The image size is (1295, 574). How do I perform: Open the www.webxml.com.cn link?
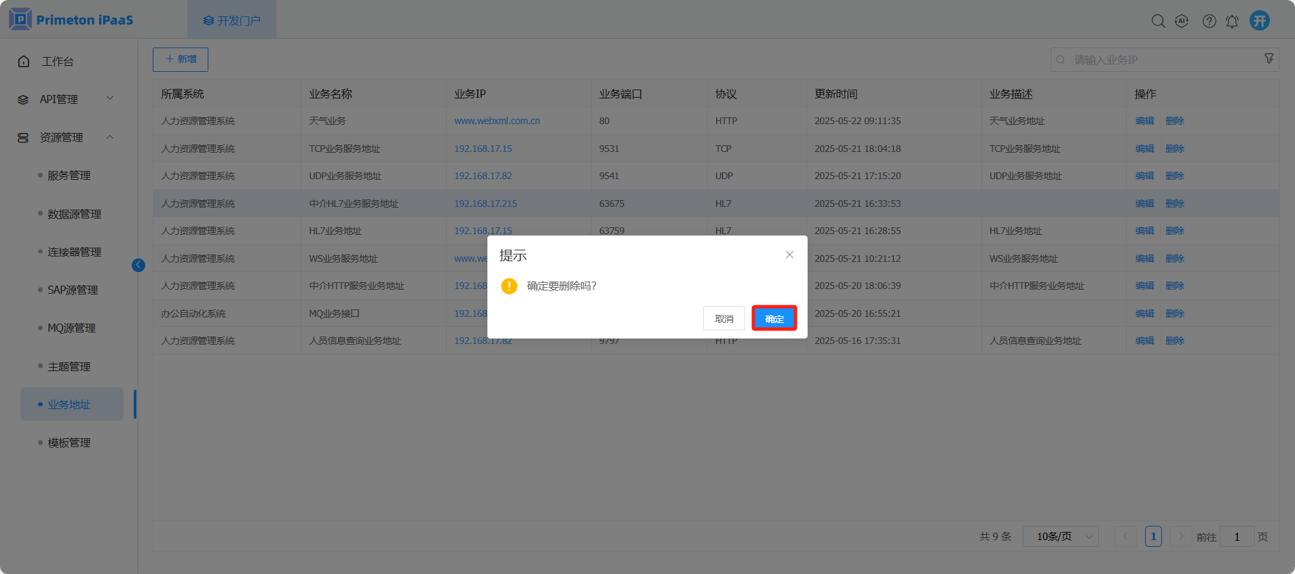click(x=497, y=121)
